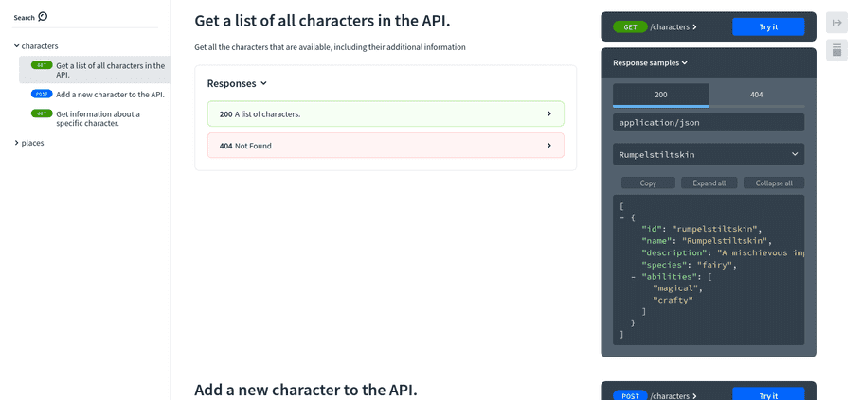
Task: Switch to the 404 response sample tab
Action: [x=757, y=95]
